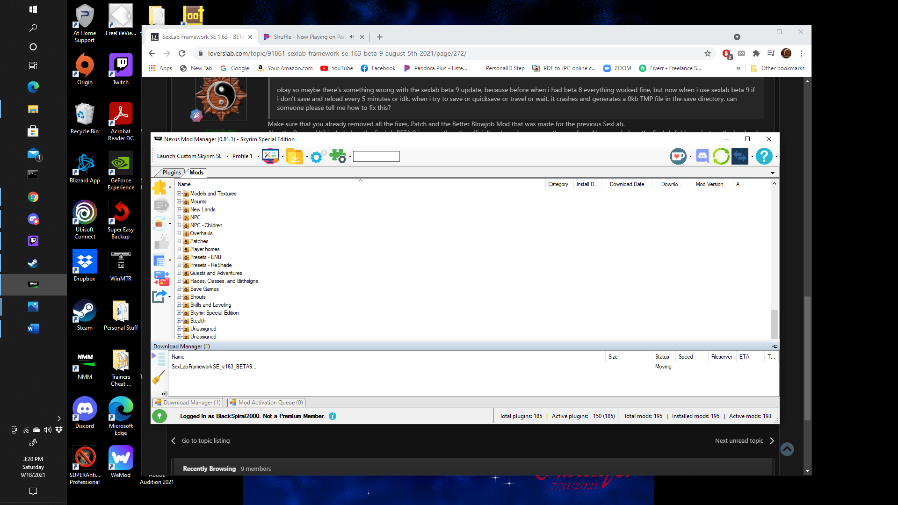Switch to the Plugins tab
Image resolution: width=898 pixels, height=505 pixels.
[x=172, y=173]
